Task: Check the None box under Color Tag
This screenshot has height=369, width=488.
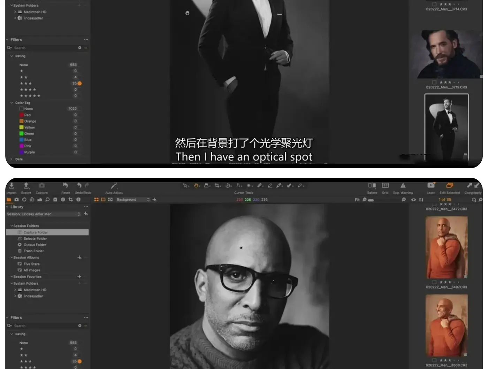Action: coord(22,109)
